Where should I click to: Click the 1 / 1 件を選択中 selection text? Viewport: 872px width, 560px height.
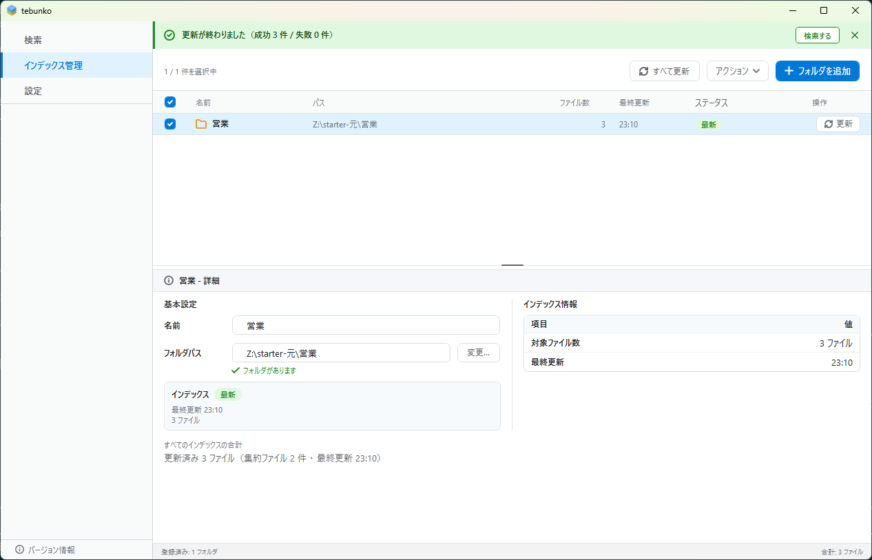[x=190, y=72]
